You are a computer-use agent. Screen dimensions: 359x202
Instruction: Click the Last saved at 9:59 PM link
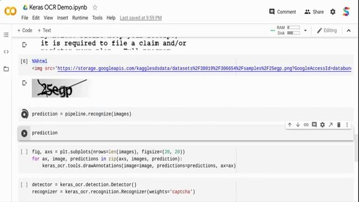141,18
